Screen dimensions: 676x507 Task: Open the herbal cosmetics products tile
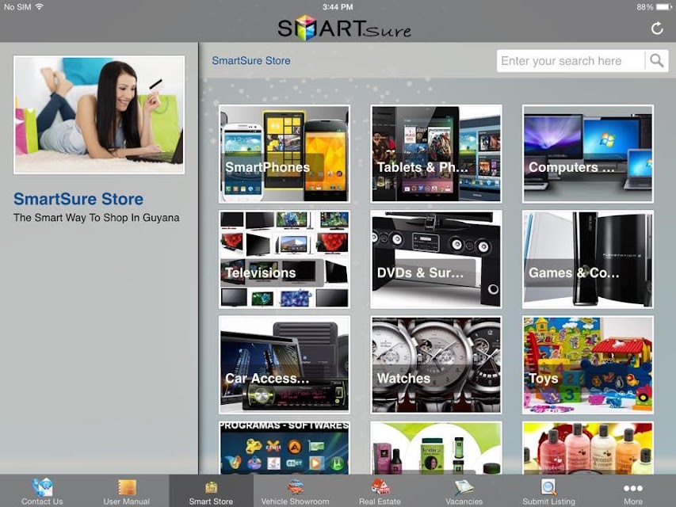coord(437,448)
